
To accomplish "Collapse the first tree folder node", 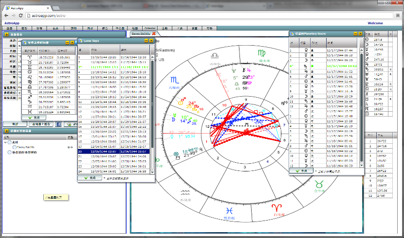I will 6,142.
